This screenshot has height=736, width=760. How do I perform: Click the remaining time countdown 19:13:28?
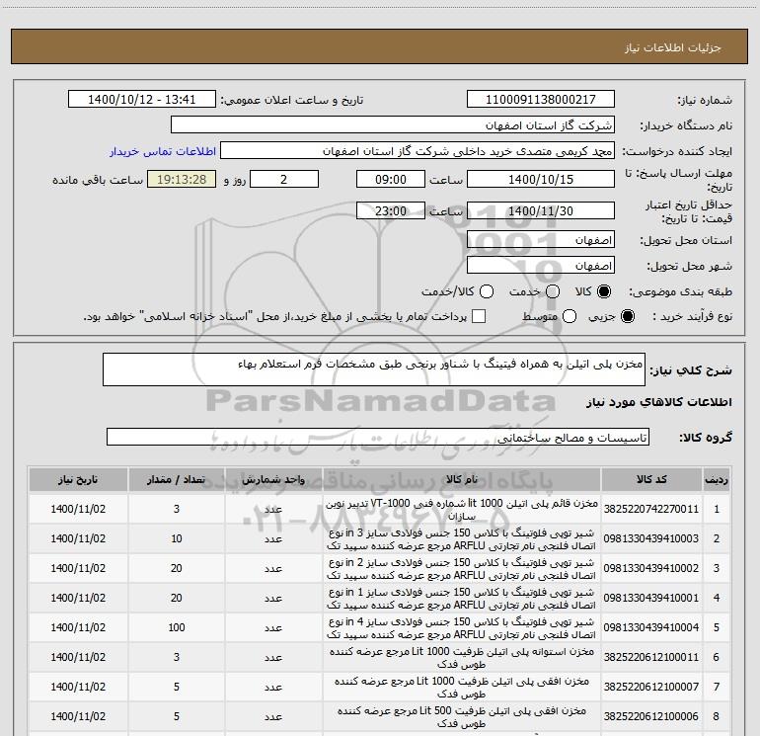tap(182, 179)
